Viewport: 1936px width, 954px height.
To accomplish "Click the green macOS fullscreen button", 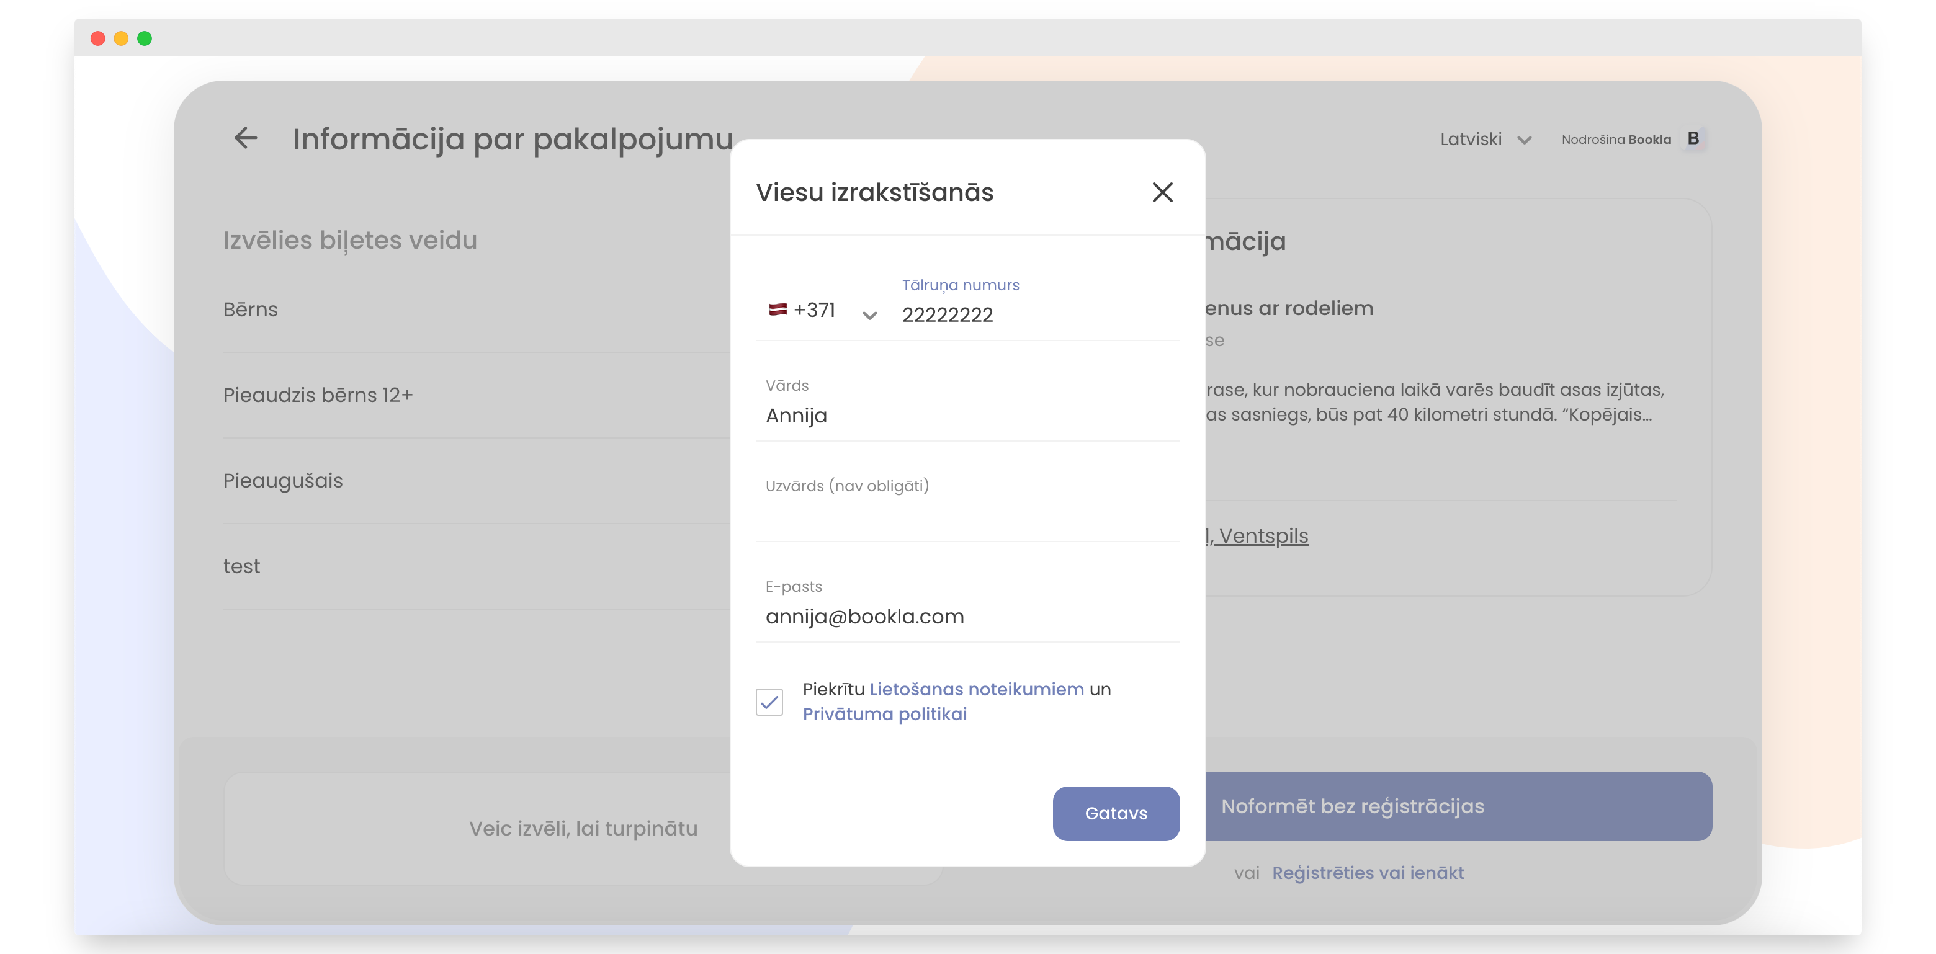I will 145,38.
